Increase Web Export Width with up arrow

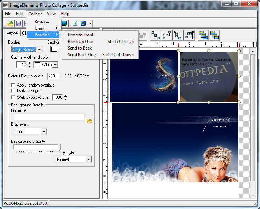66,96
